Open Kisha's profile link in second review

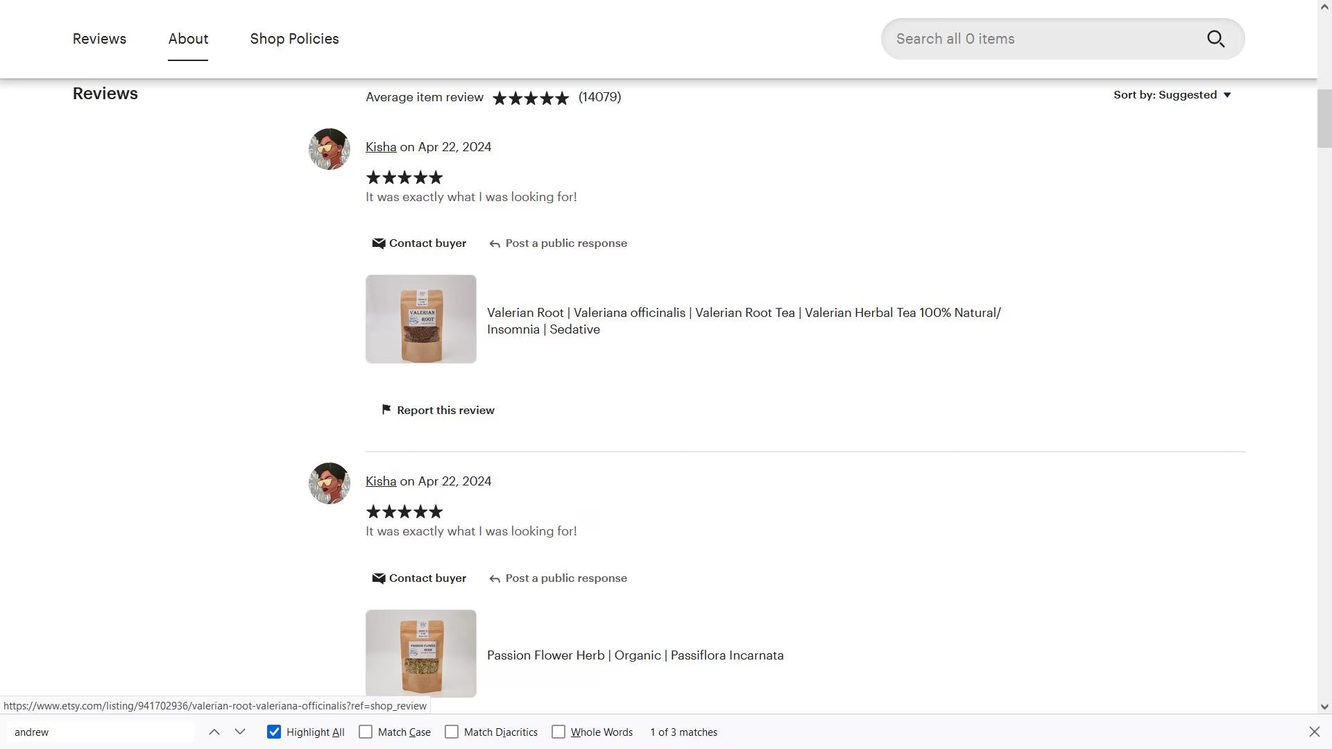[x=381, y=481]
